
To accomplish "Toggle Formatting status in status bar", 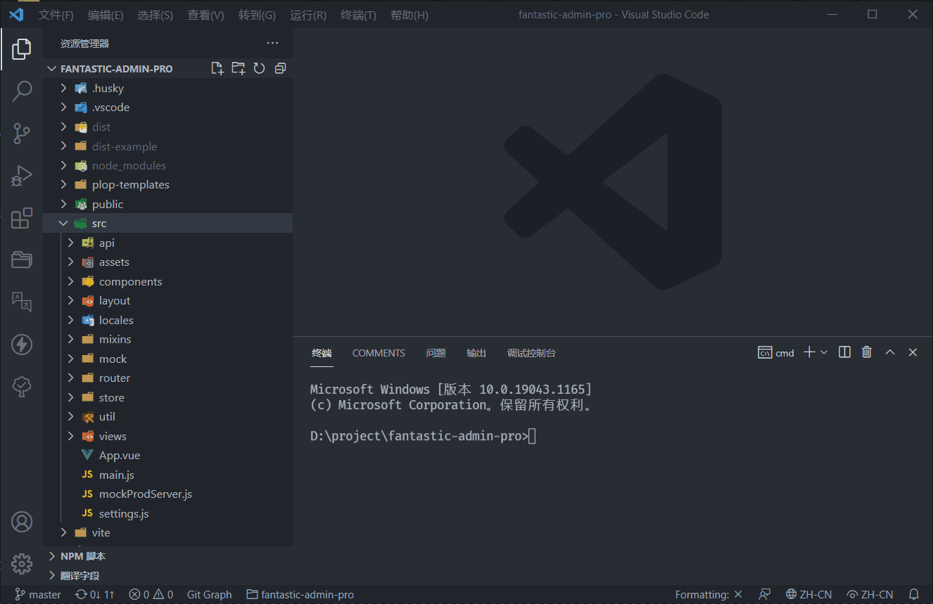I will (x=708, y=594).
